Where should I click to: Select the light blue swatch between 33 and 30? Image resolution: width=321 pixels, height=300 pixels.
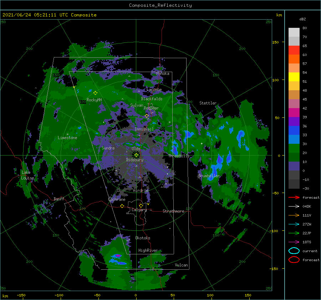click(294, 139)
